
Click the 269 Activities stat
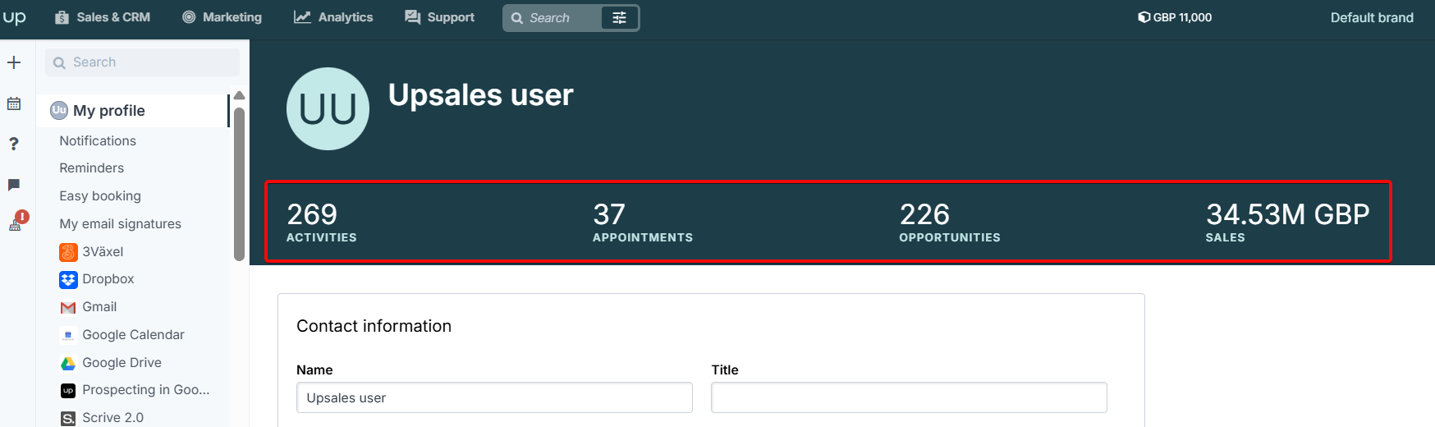[x=321, y=222]
